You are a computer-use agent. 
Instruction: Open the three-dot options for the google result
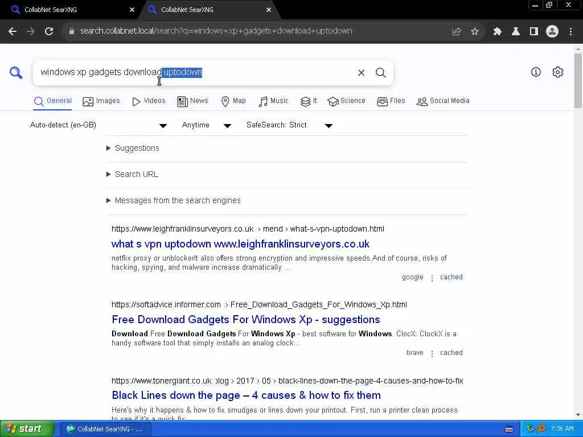coord(432,278)
